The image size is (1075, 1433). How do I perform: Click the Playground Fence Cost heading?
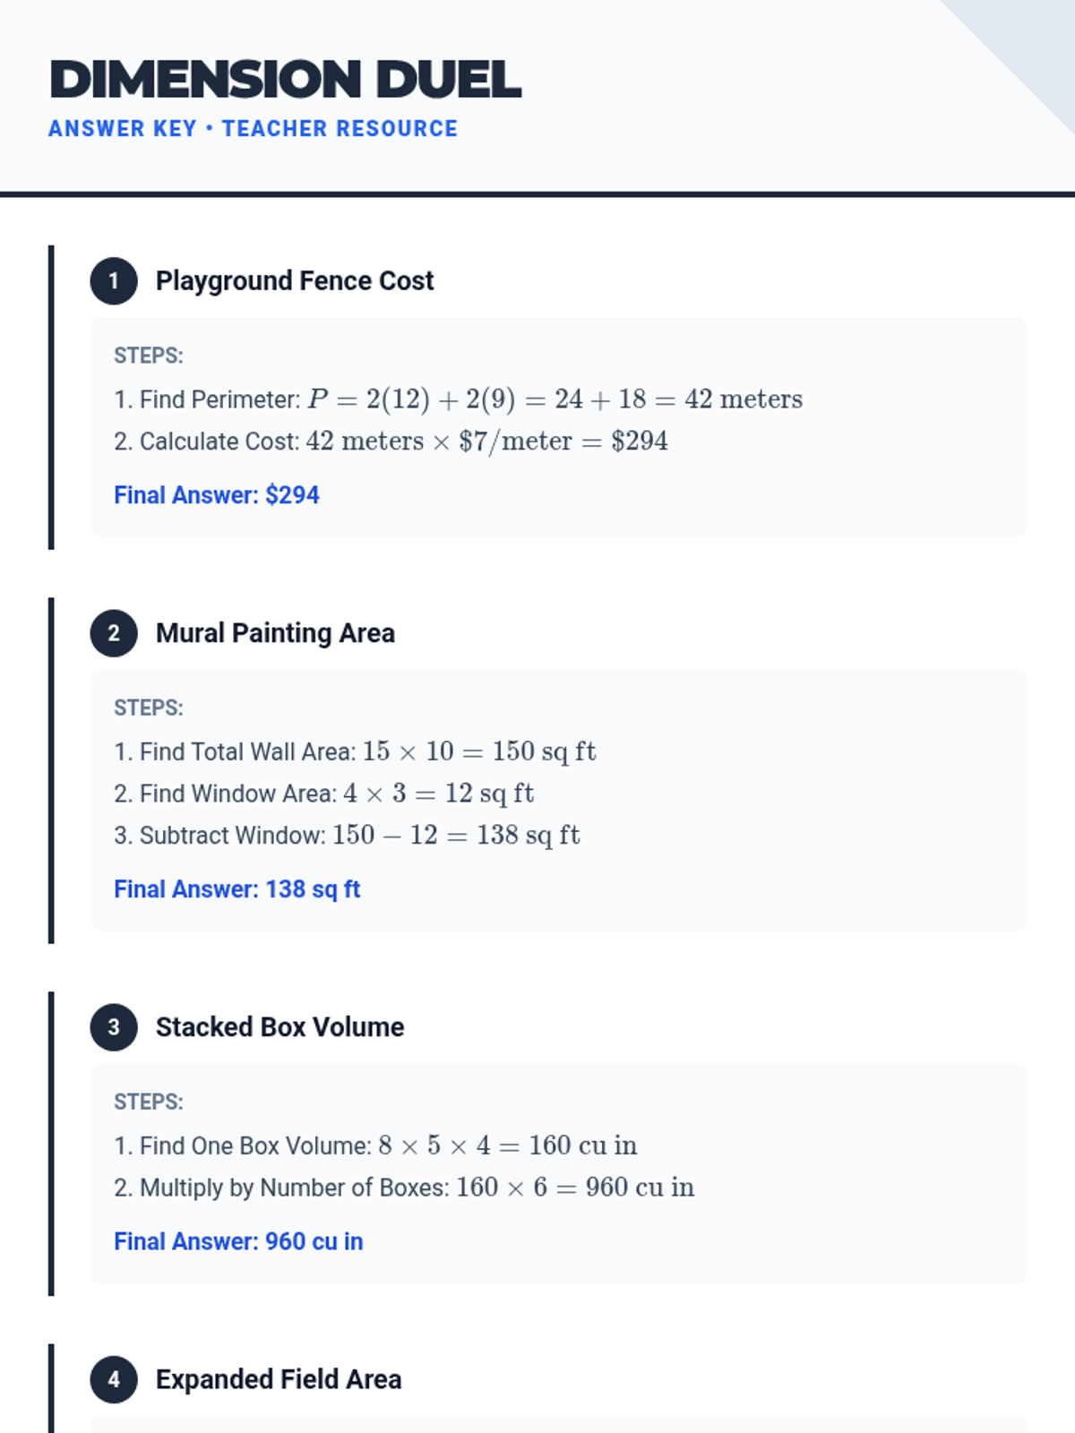point(294,281)
